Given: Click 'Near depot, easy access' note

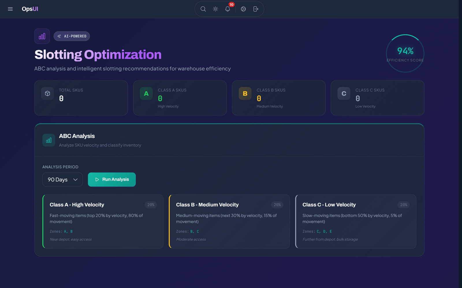Looking at the screenshot, I should tap(71, 239).
